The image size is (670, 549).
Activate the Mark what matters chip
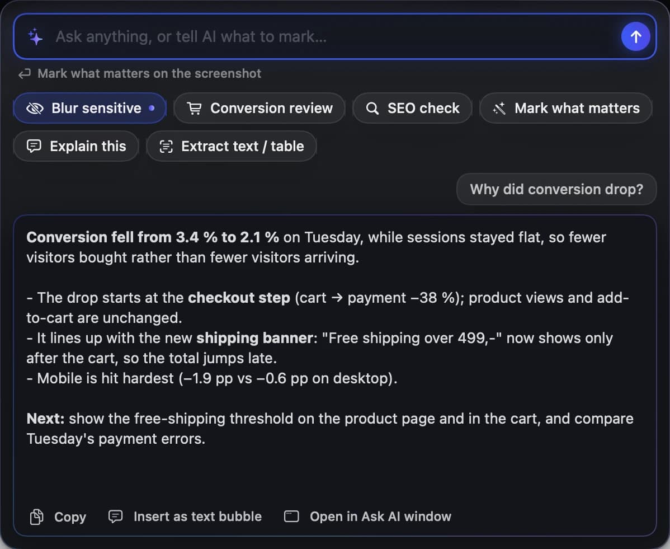tap(566, 108)
